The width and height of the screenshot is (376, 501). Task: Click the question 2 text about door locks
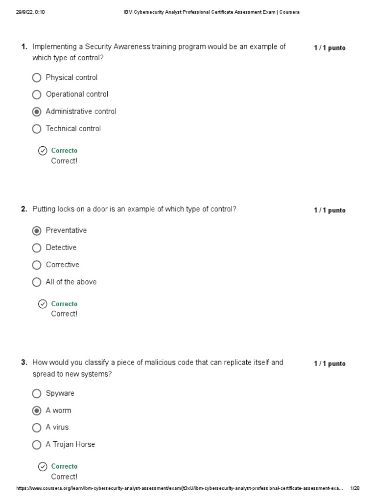click(134, 209)
